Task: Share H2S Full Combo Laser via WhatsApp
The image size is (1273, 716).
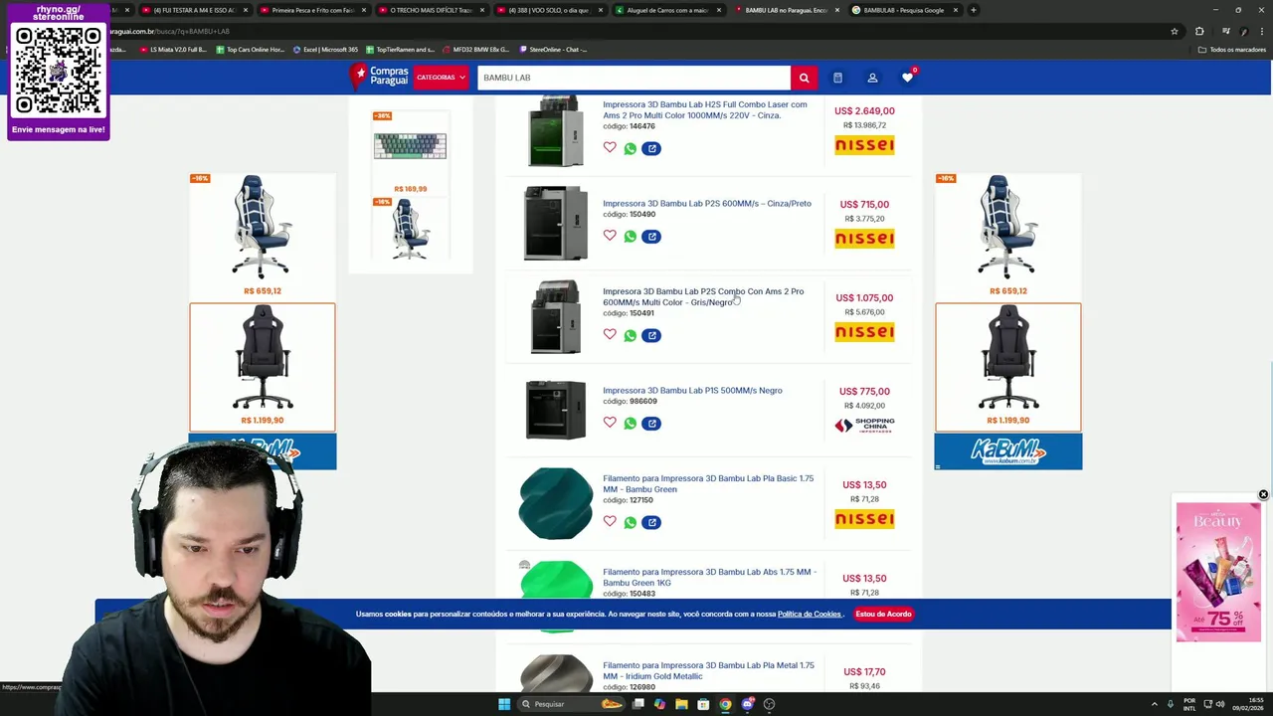Action: click(630, 148)
